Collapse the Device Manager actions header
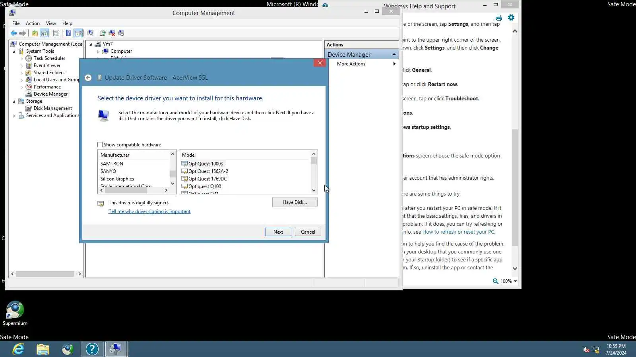This screenshot has height=357, width=636. (x=394, y=54)
